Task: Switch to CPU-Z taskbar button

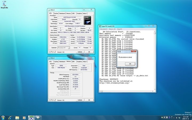Action: point(38,118)
